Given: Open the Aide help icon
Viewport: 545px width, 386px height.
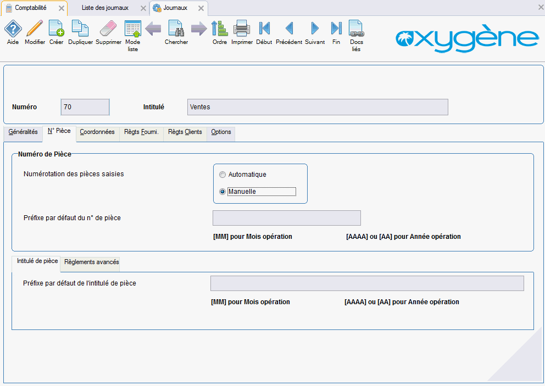Looking at the screenshot, I should 13,29.
